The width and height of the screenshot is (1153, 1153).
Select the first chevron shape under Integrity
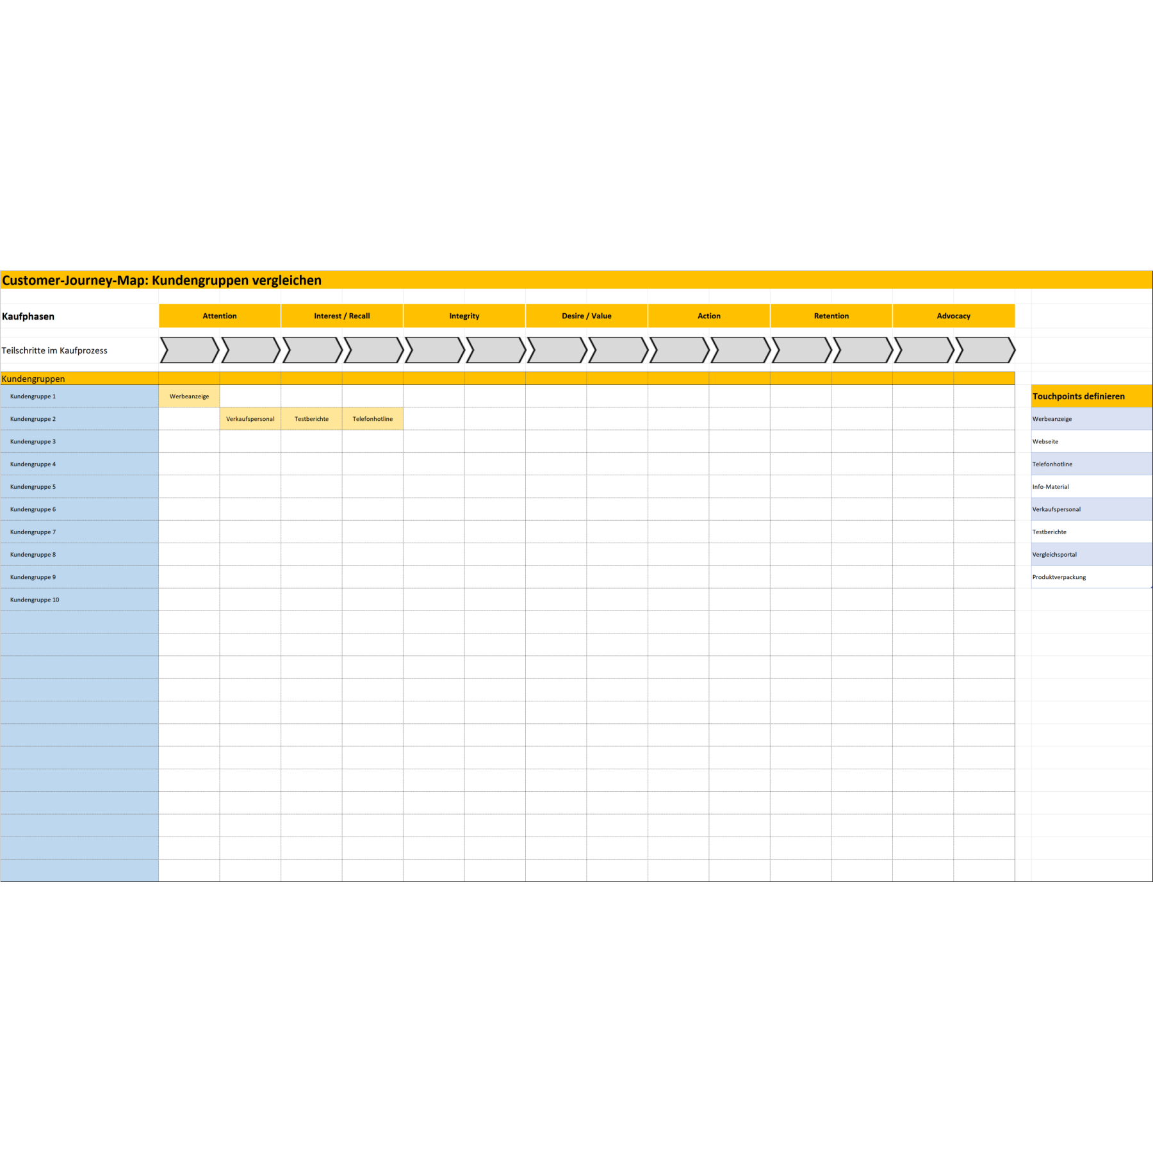pos(434,350)
